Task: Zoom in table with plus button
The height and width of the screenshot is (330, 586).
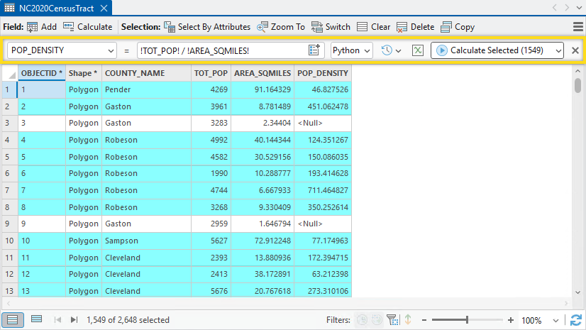Action: click(511, 320)
